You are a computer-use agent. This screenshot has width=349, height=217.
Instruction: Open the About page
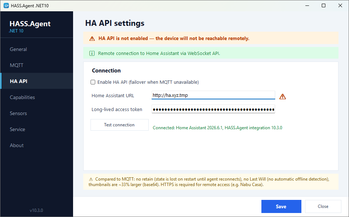[37, 145]
